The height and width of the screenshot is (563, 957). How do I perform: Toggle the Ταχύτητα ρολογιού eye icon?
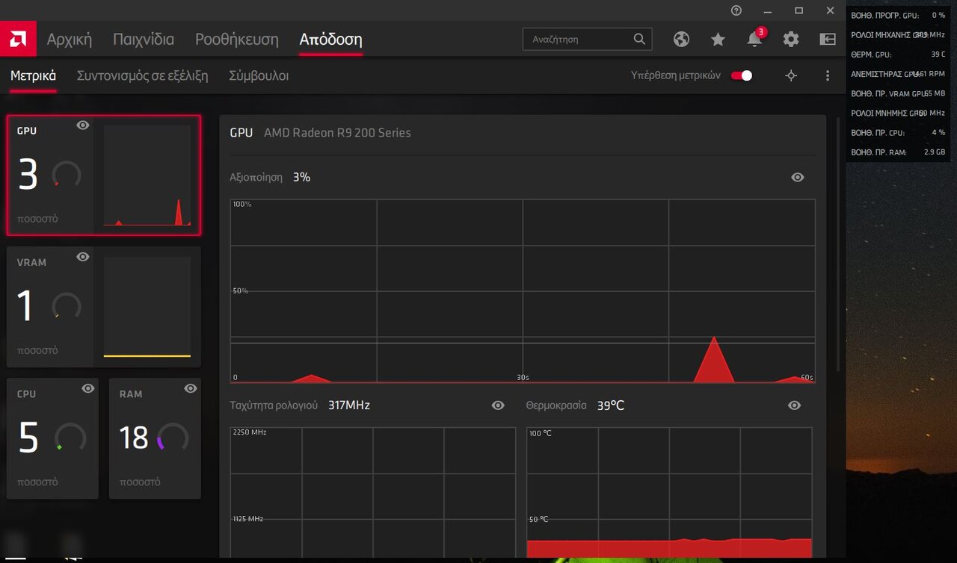pos(498,405)
